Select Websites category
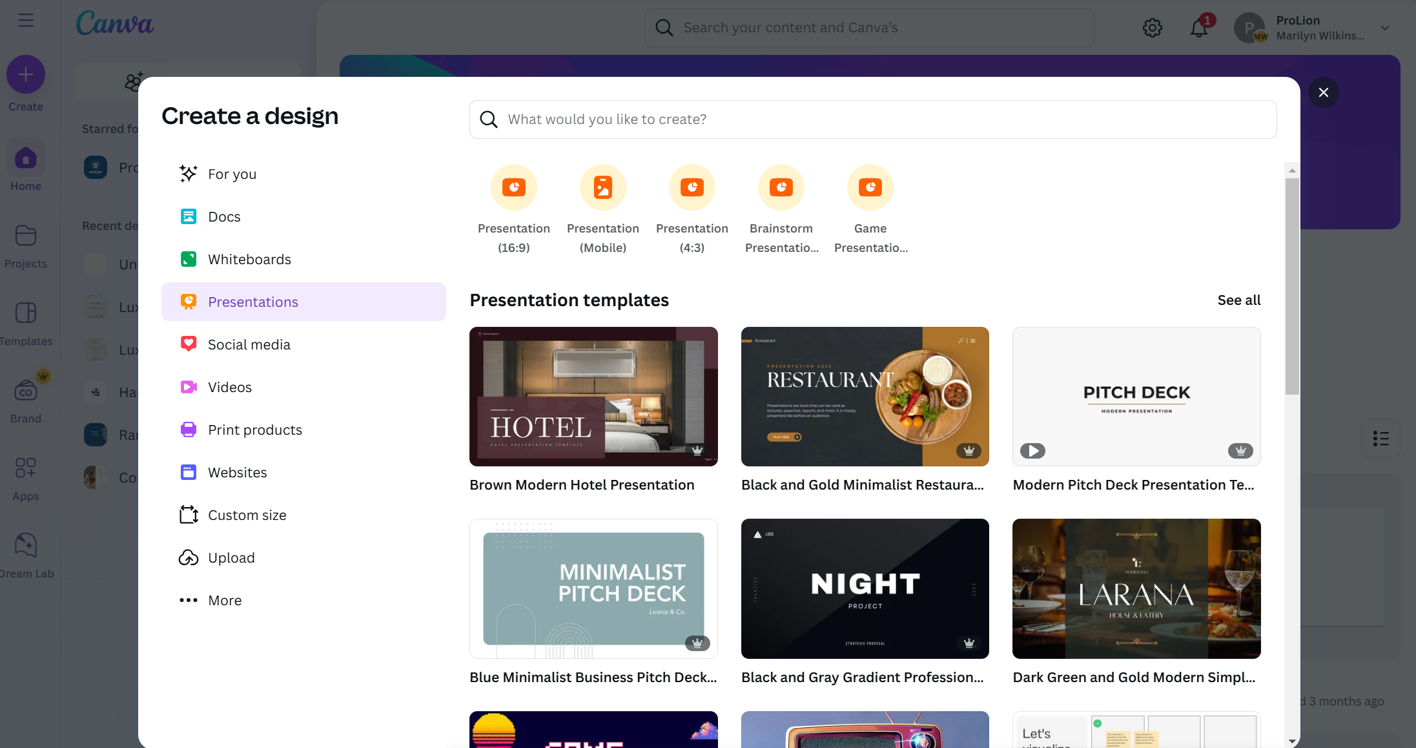 point(303,472)
